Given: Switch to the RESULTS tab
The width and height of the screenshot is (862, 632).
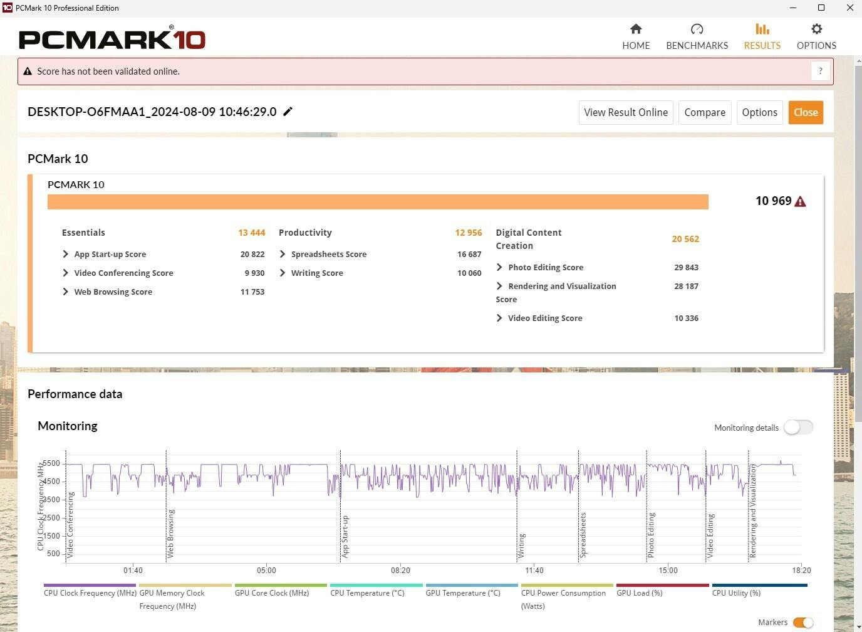Looking at the screenshot, I should (x=762, y=36).
